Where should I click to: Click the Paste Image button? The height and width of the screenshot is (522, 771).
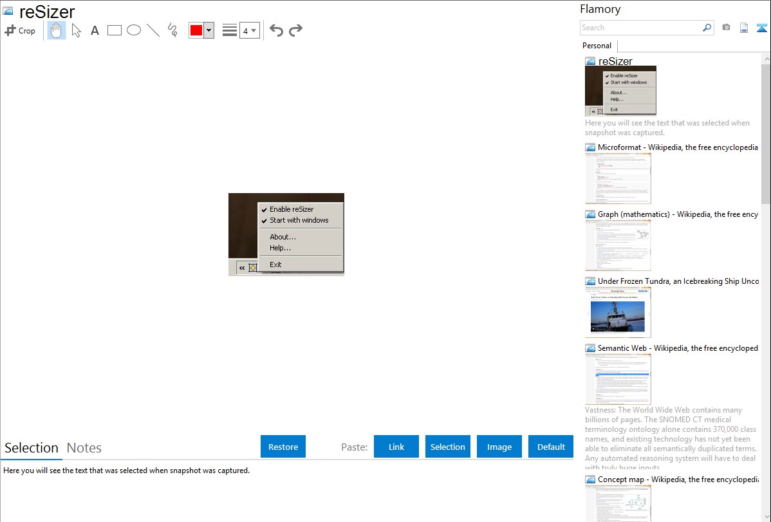tap(499, 447)
